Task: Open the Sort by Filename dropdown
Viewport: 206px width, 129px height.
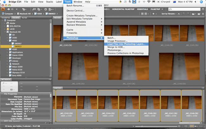Action: (169, 14)
